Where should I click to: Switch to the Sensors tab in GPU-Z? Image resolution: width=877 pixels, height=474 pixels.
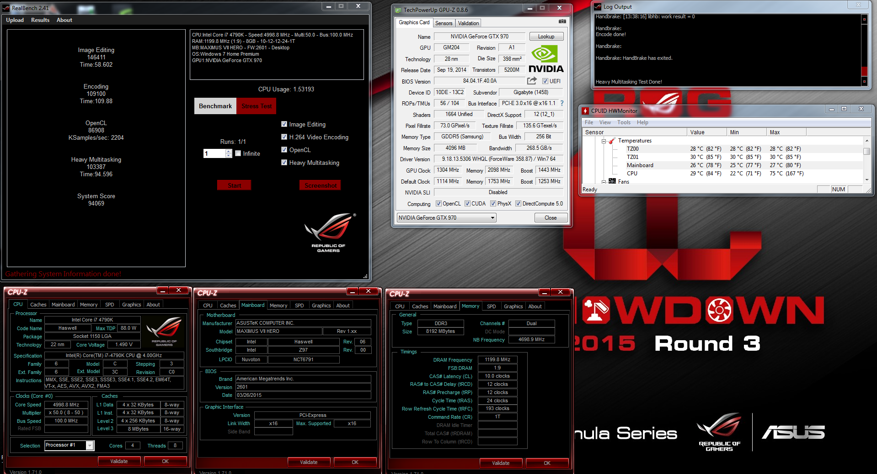(x=444, y=23)
